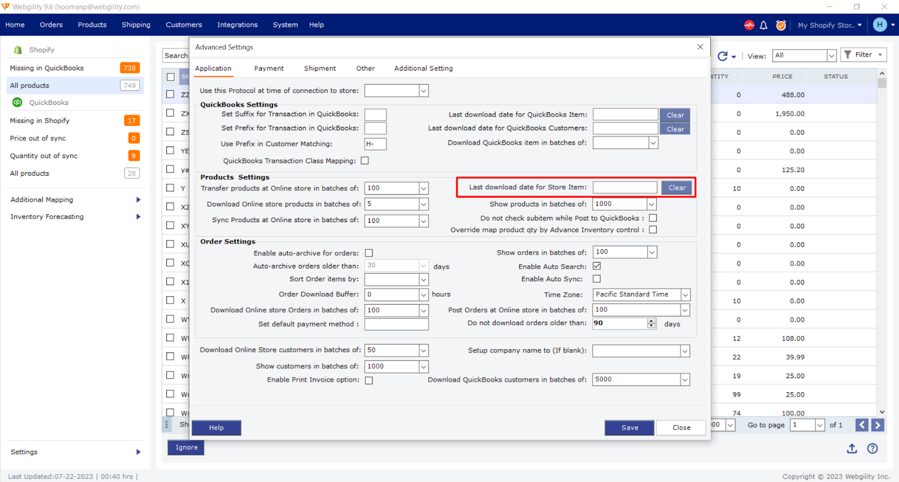Open My Shopify Store dropdown
This screenshot has width=899, height=482.
pyautogui.click(x=830, y=25)
